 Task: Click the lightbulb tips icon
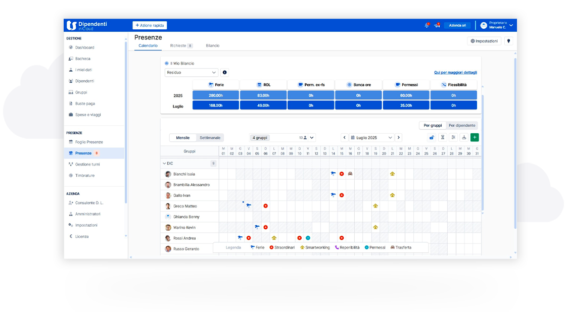click(508, 41)
